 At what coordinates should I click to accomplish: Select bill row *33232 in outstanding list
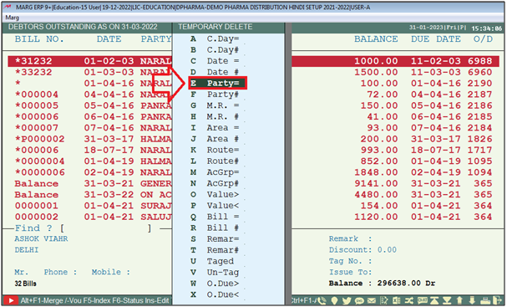[x=90, y=72]
